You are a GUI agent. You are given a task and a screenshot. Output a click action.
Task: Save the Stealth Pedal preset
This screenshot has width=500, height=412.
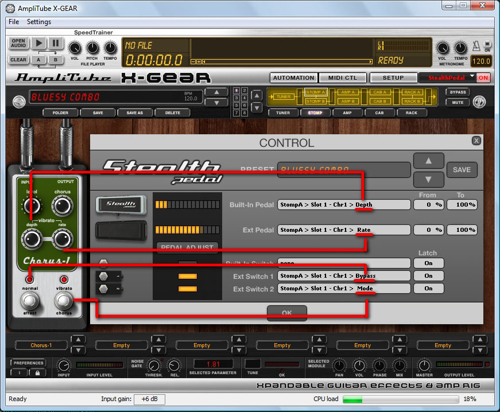point(462,170)
